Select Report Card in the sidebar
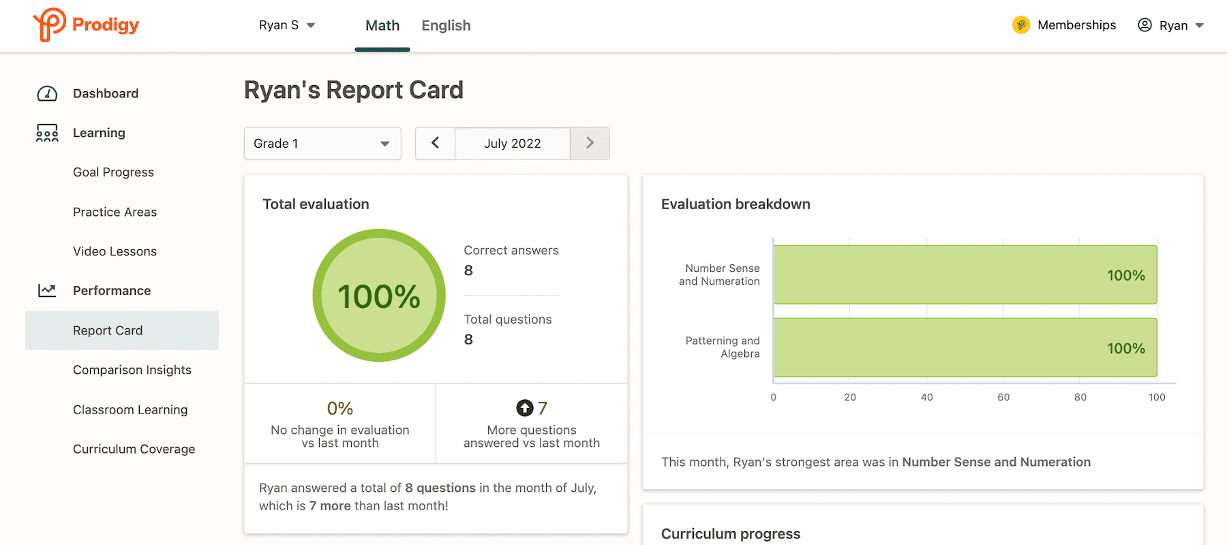Screen dimensions: 1227x545 107,330
